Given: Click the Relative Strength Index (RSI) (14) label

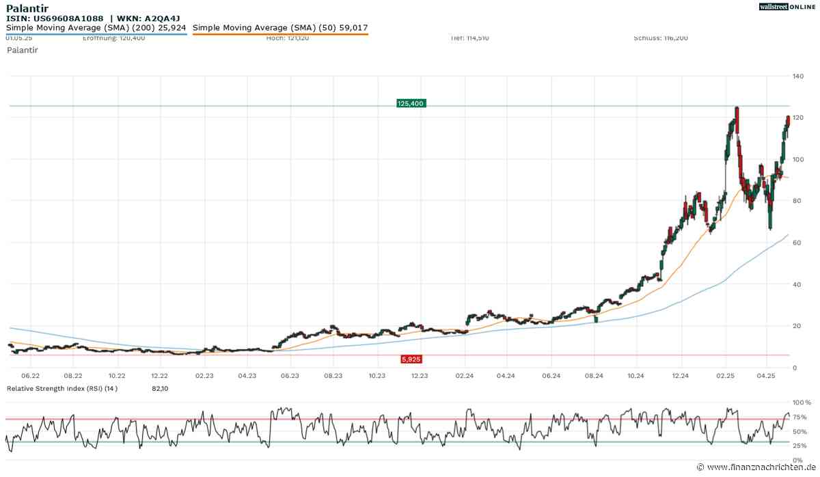Looking at the screenshot, I should (x=62, y=388).
